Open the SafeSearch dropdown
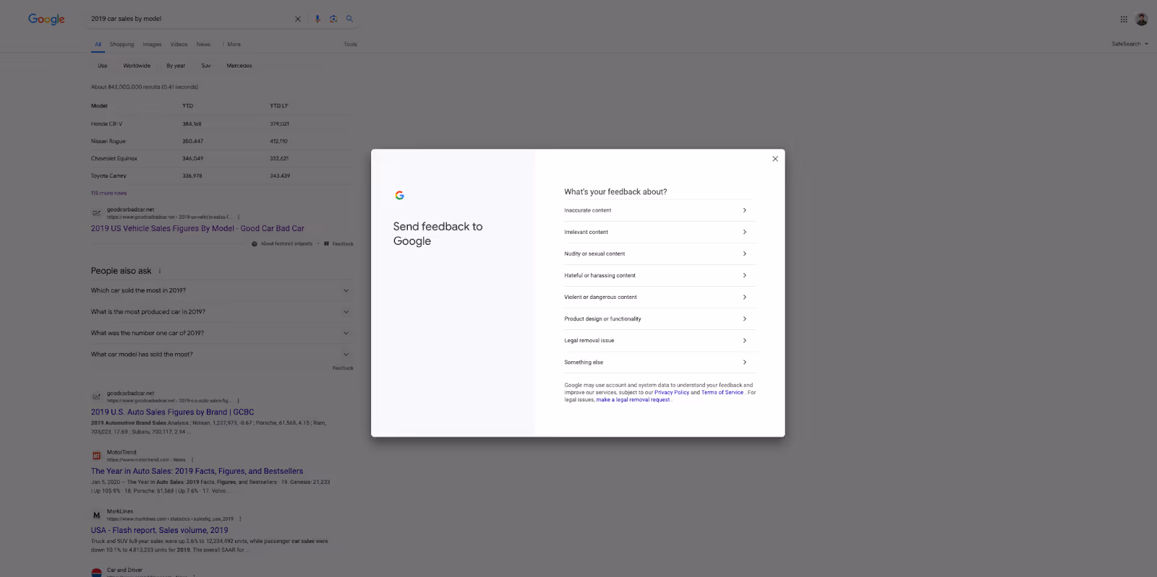This screenshot has height=577, width=1157. pyautogui.click(x=1130, y=44)
